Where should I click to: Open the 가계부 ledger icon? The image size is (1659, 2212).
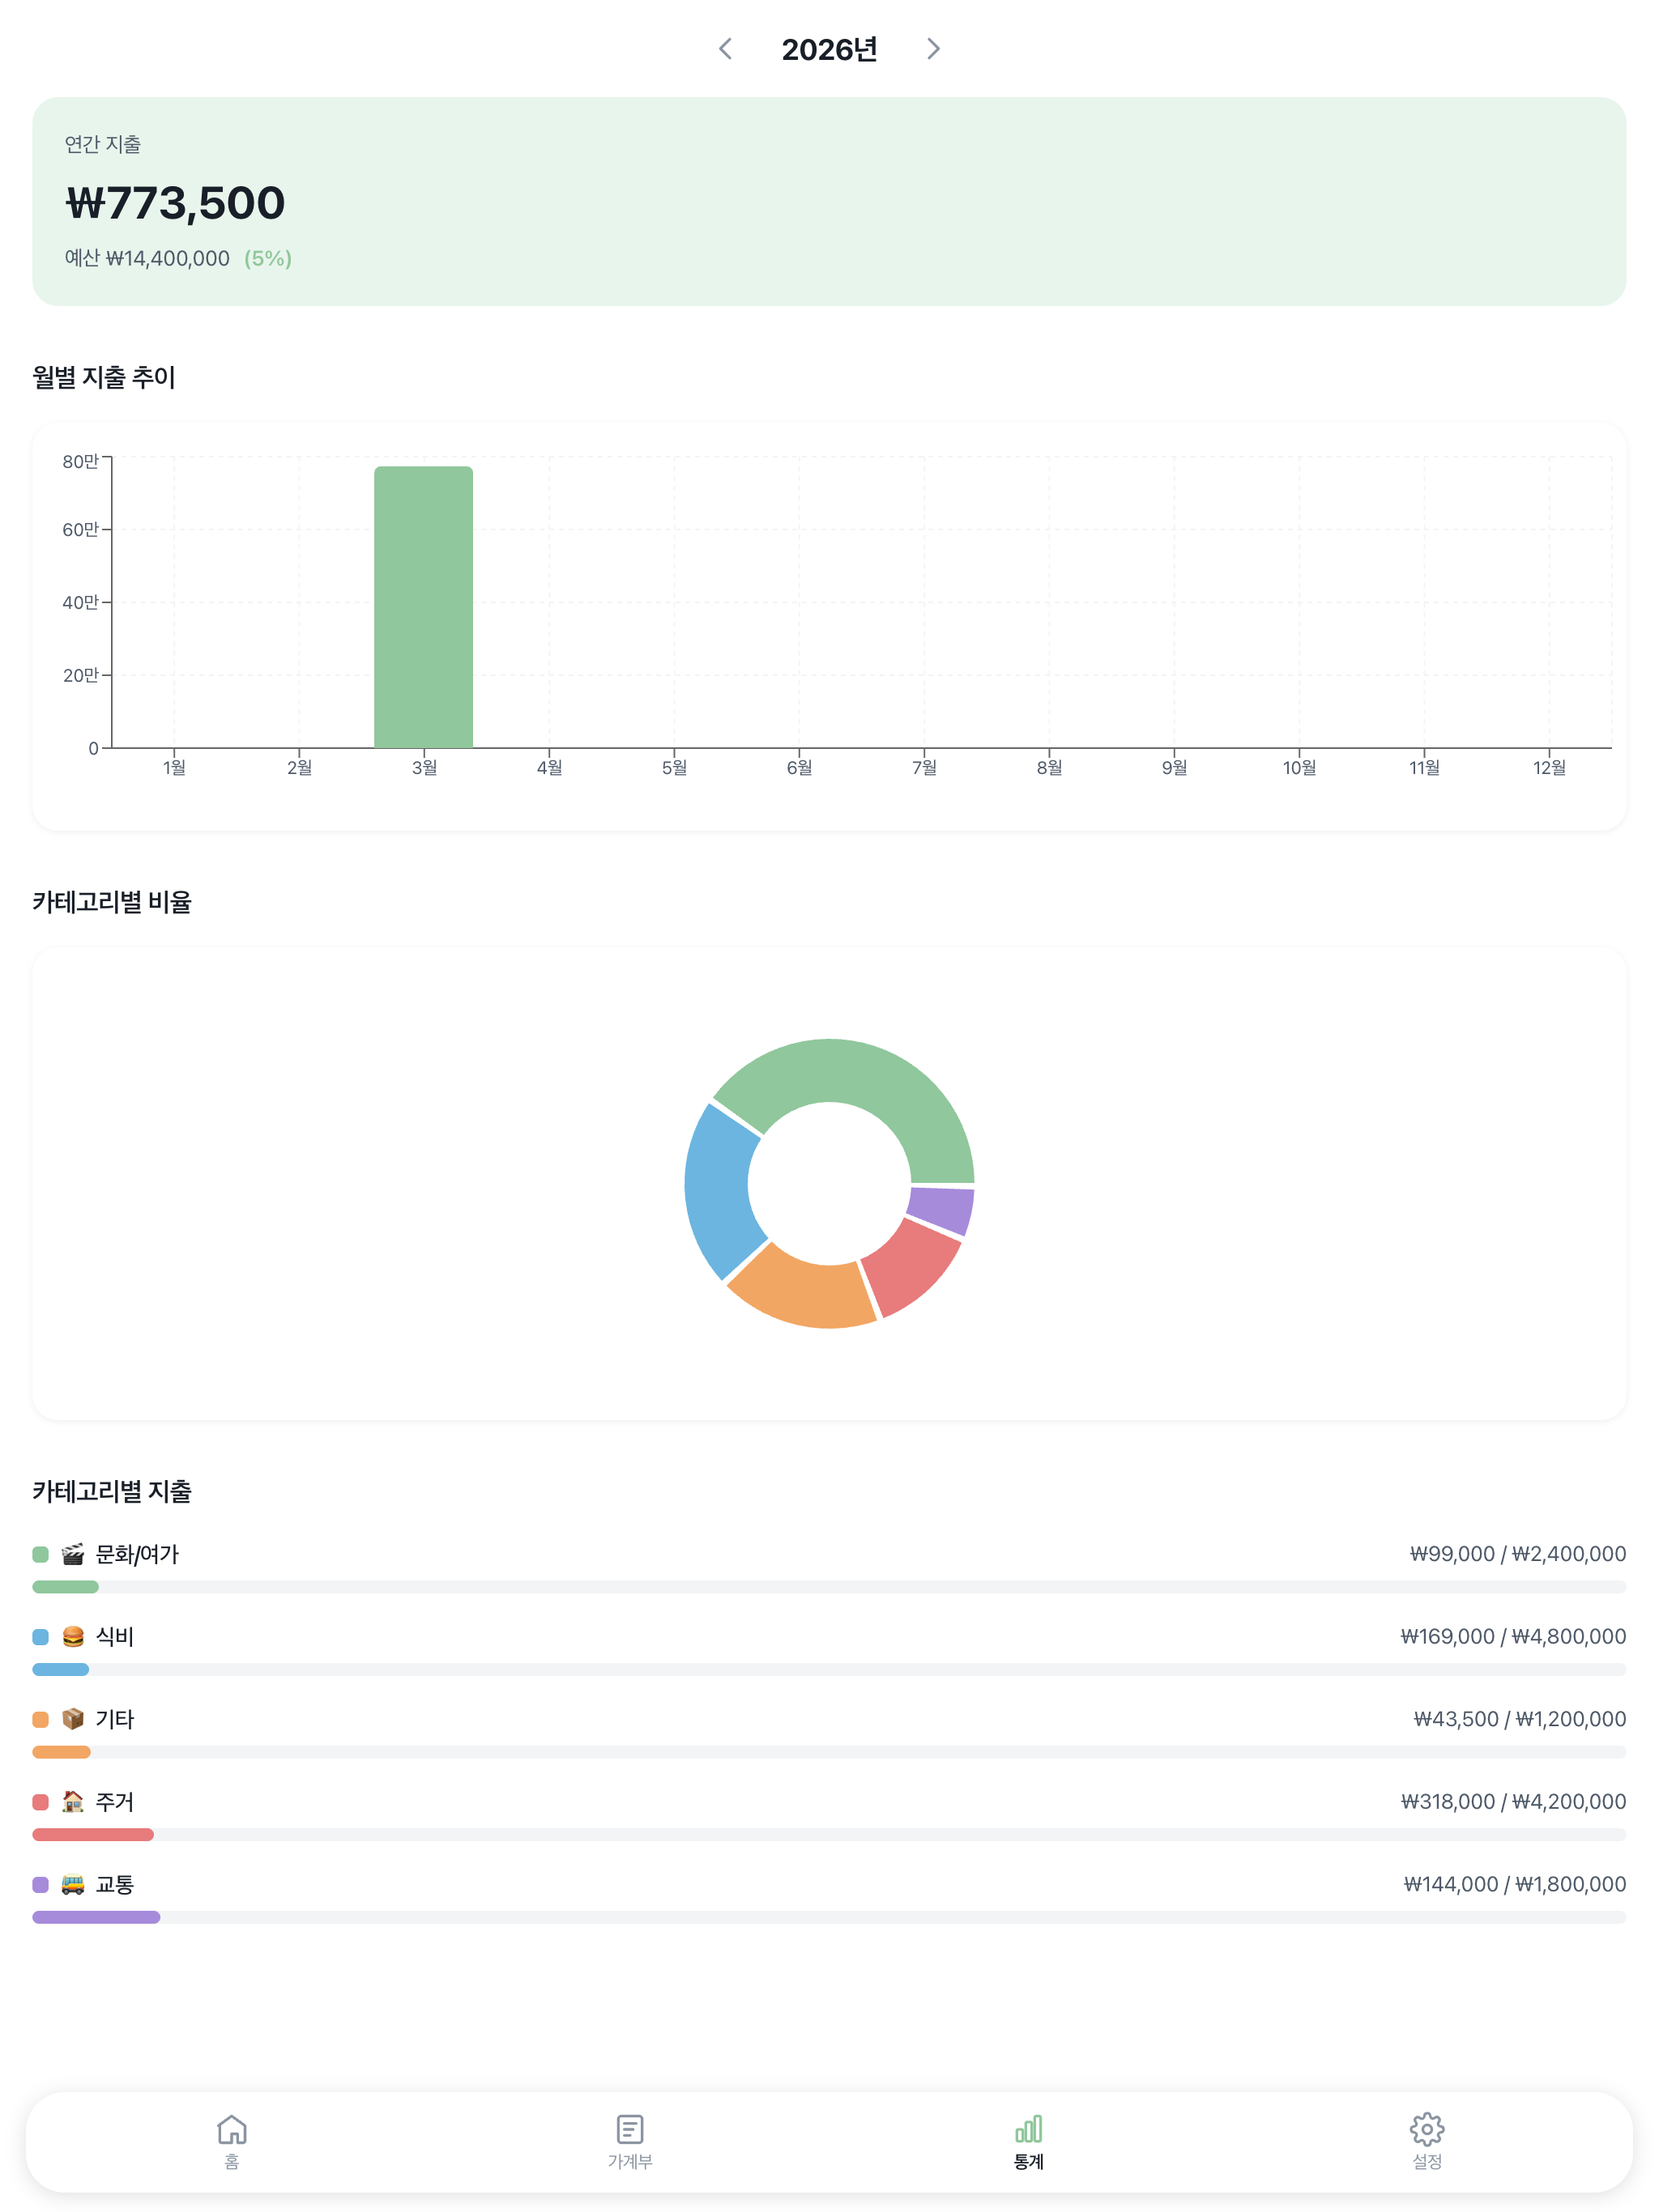click(x=629, y=2129)
